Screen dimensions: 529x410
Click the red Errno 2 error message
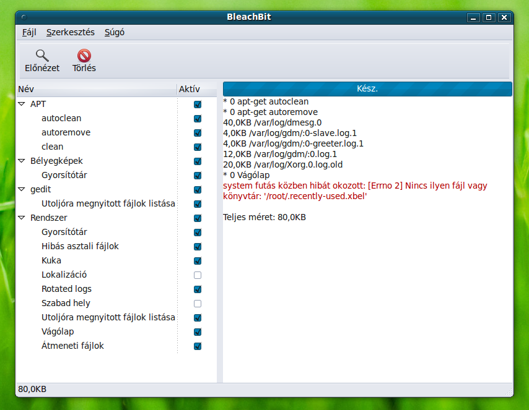(356, 190)
